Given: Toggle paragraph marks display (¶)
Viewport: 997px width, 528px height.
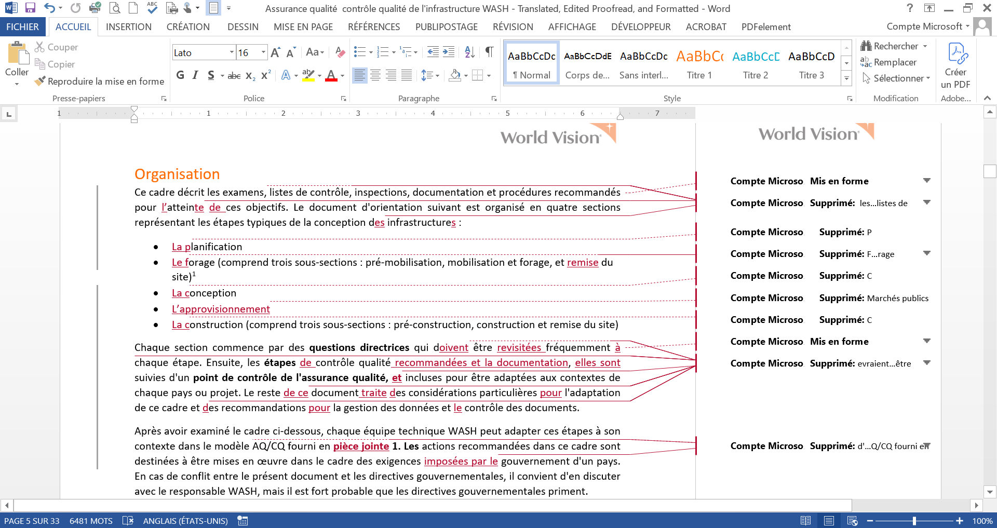Looking at the screenshot, I should tap(489, 52).
